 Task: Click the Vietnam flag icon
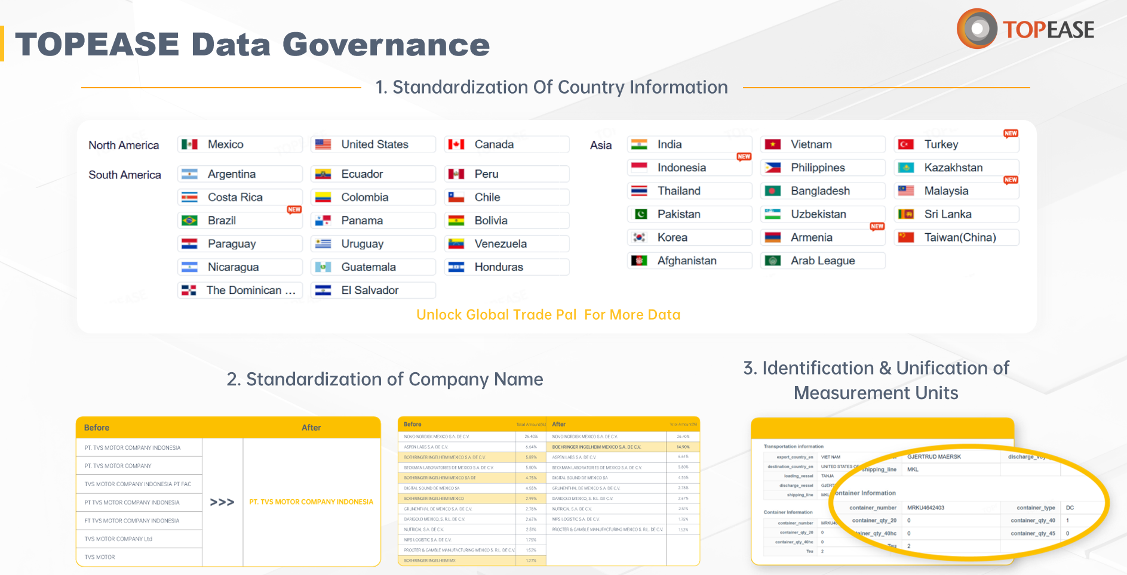pos(773,144)
